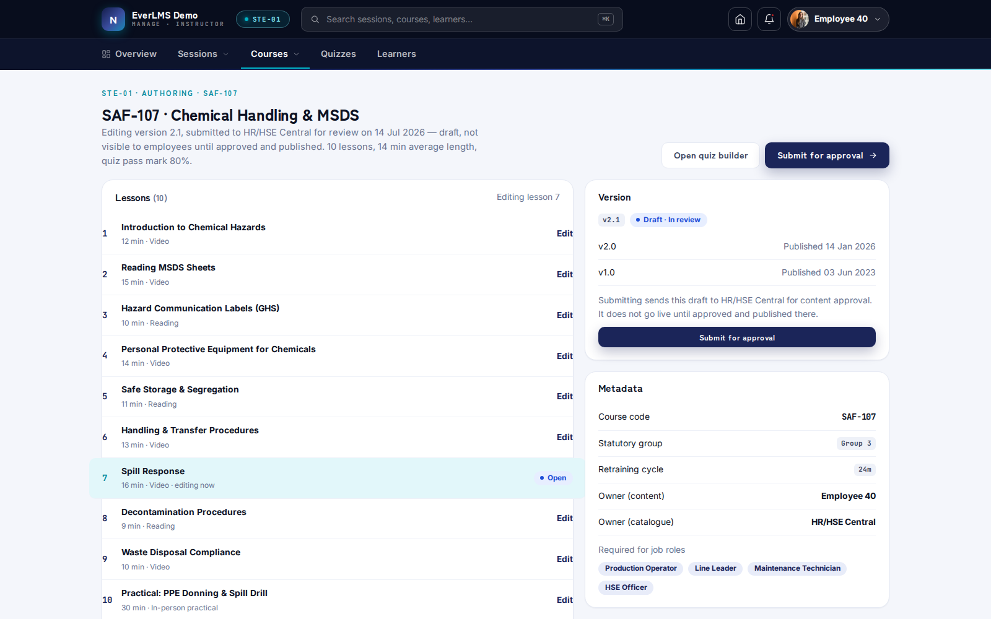Expand the Sessions menu chevron

tap(226, 54)
